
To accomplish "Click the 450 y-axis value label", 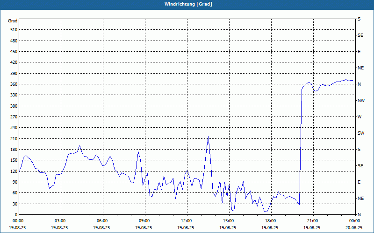I will (13, 52).
